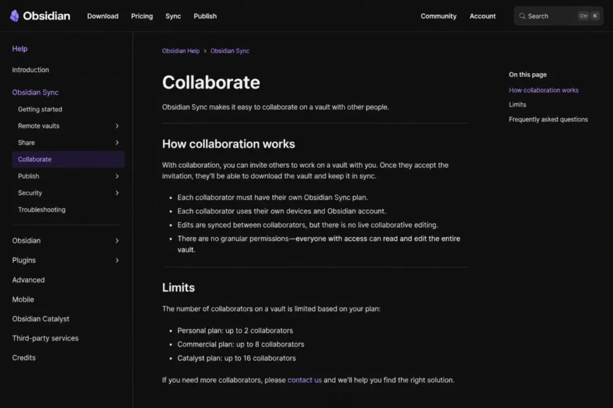Screen dimensions: 613x408
Task: Click the search magnifier icon
Action: [522, 16]
